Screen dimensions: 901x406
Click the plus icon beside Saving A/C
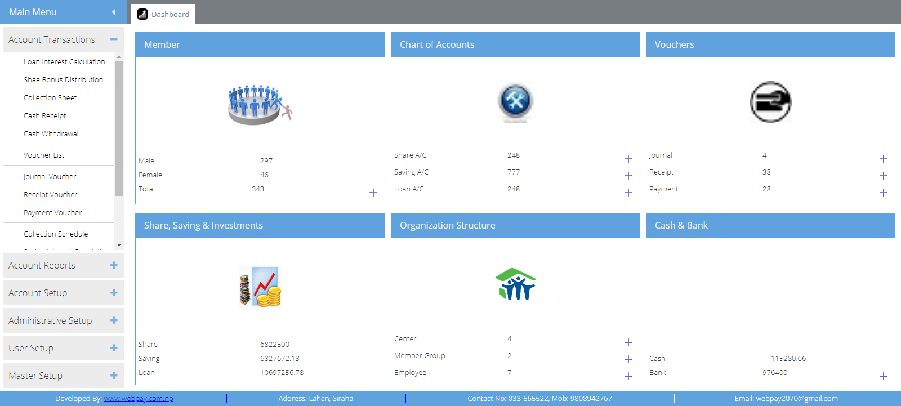click(628, 176)
